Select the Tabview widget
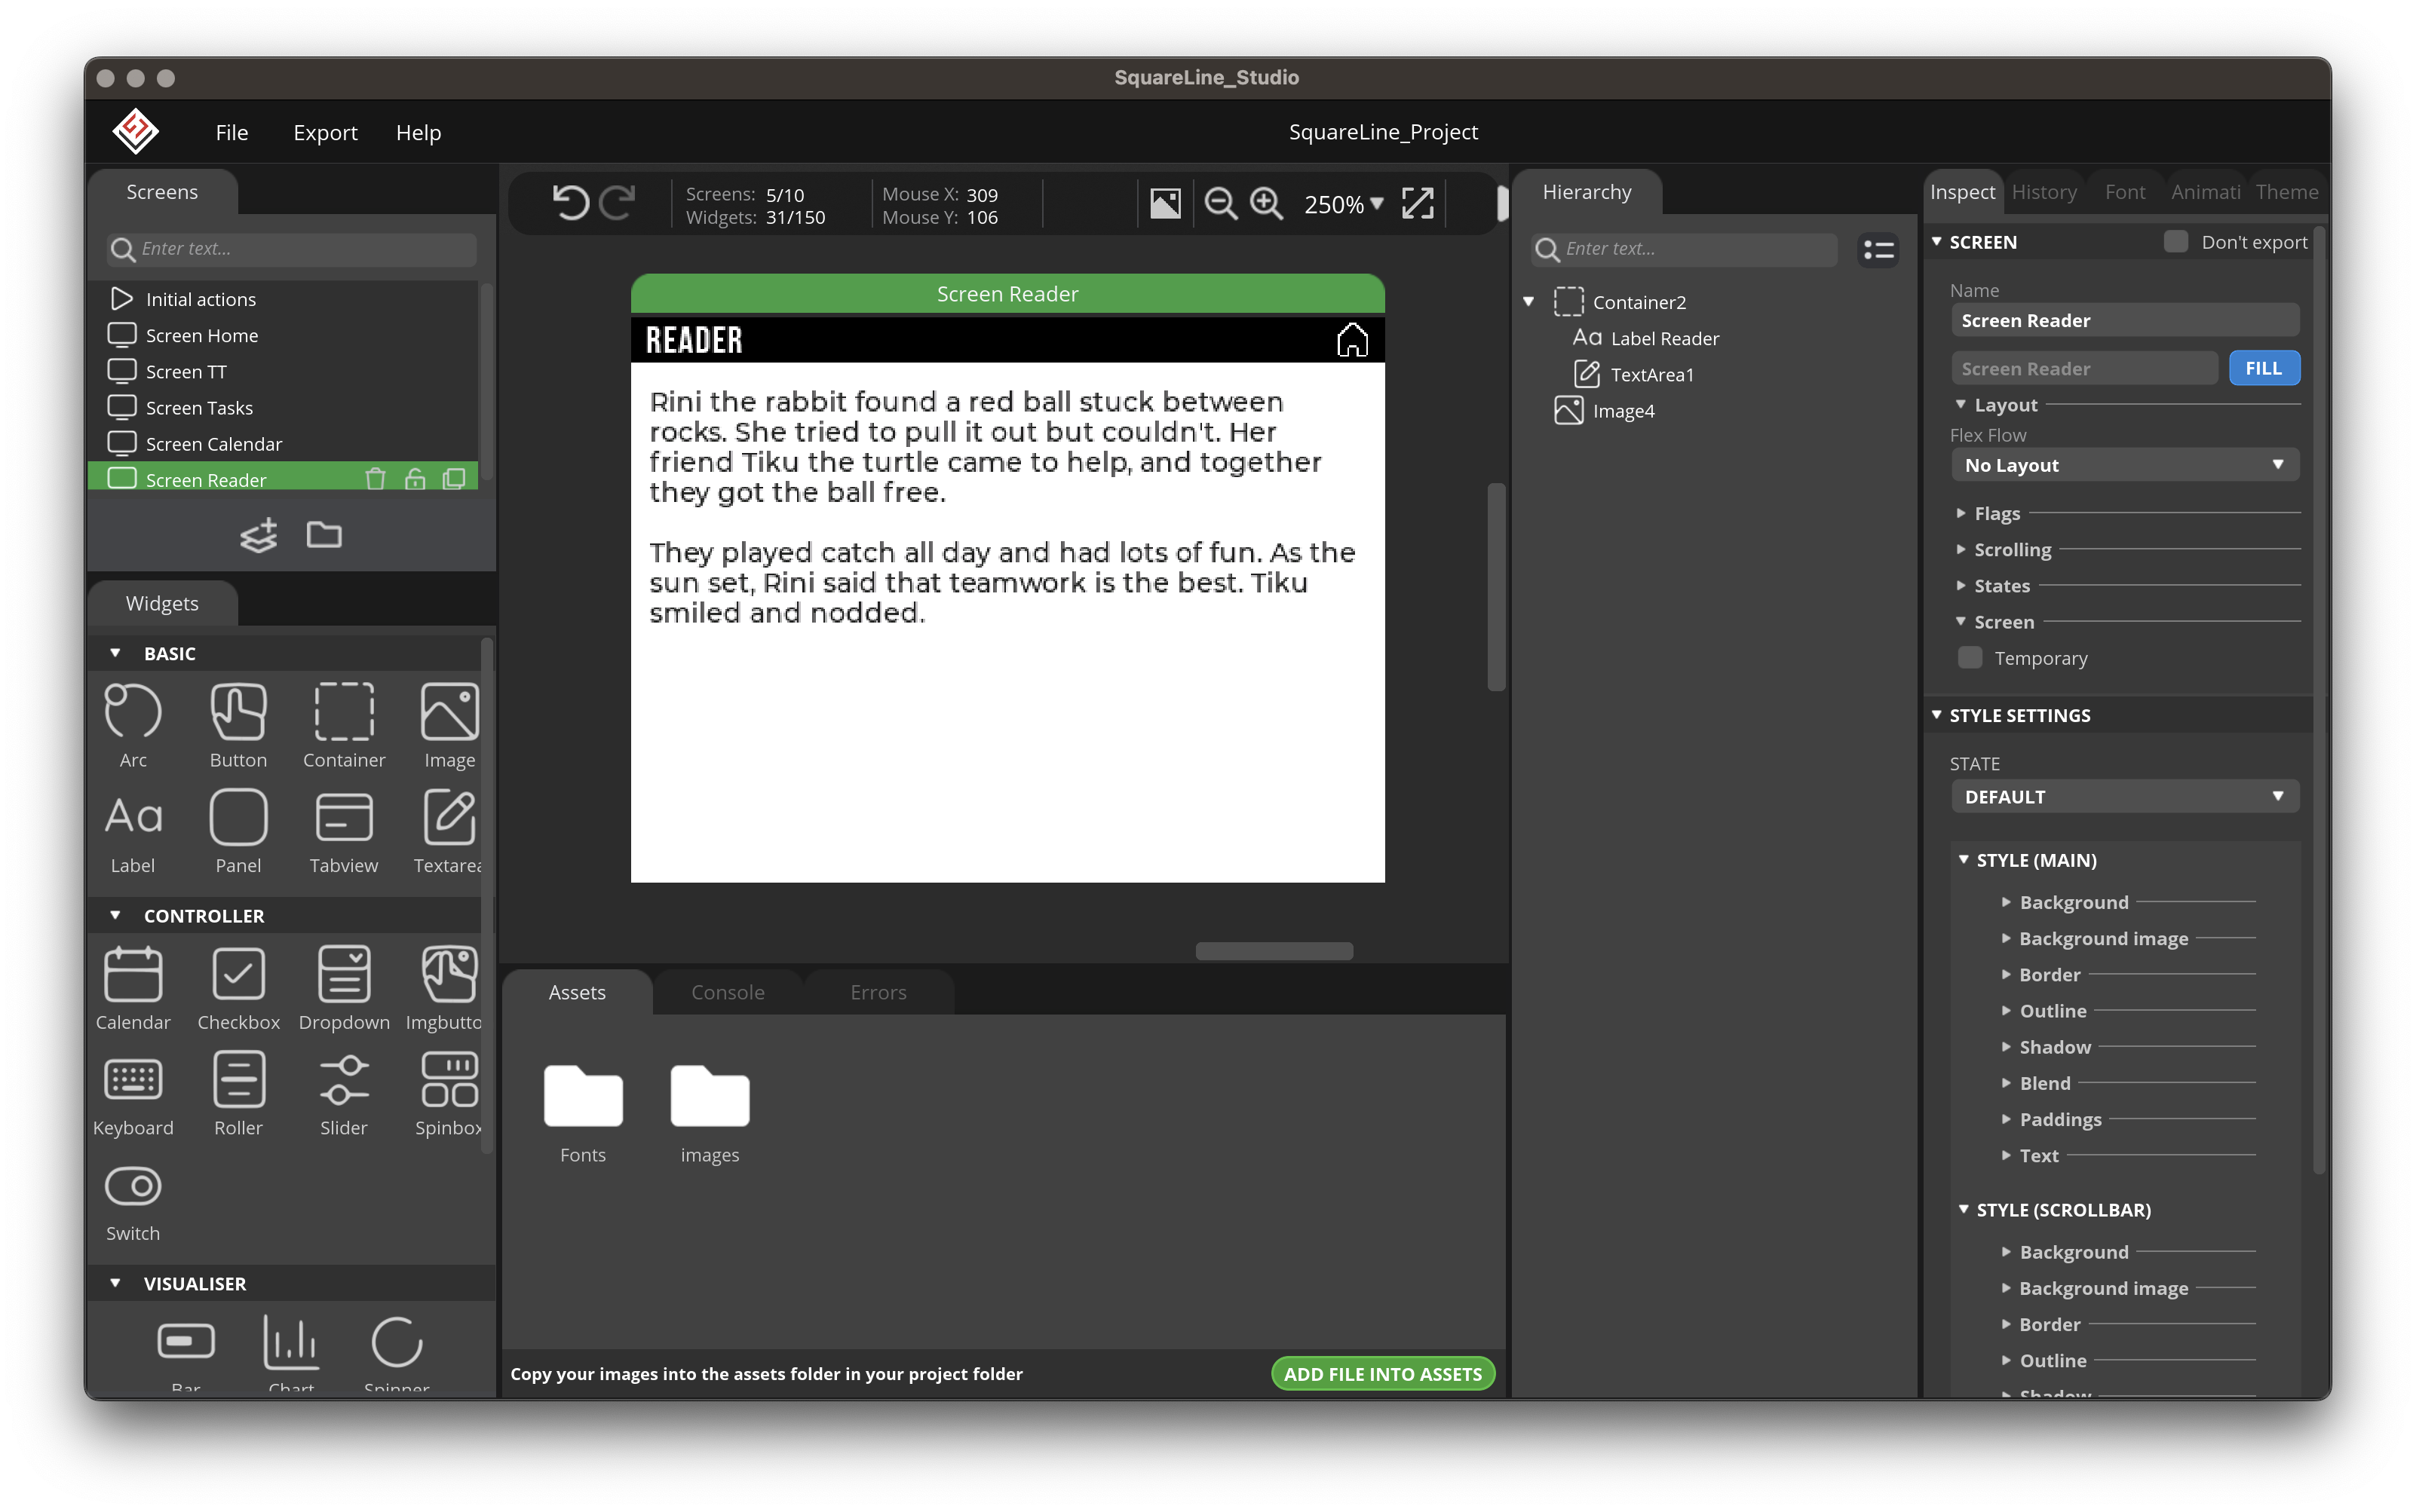Screen dimensions: 2416x1512 pyautogui.click(x=344, y=831)
